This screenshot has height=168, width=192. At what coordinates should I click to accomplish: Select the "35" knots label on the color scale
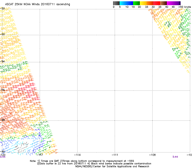tap(160, 7)
